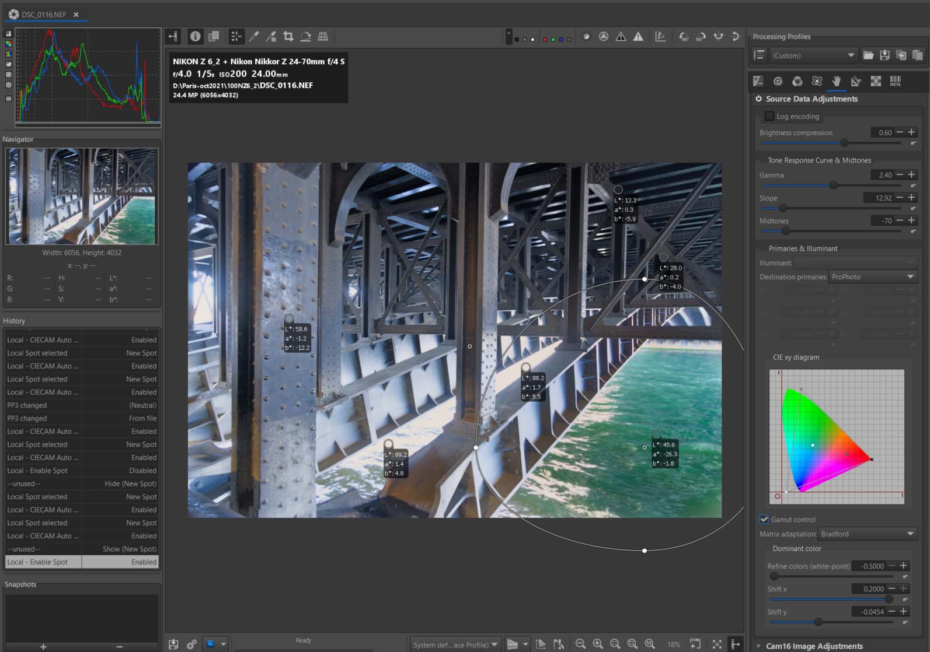Open the Processing Profiles (Custom) dropdown

[813, 56]
